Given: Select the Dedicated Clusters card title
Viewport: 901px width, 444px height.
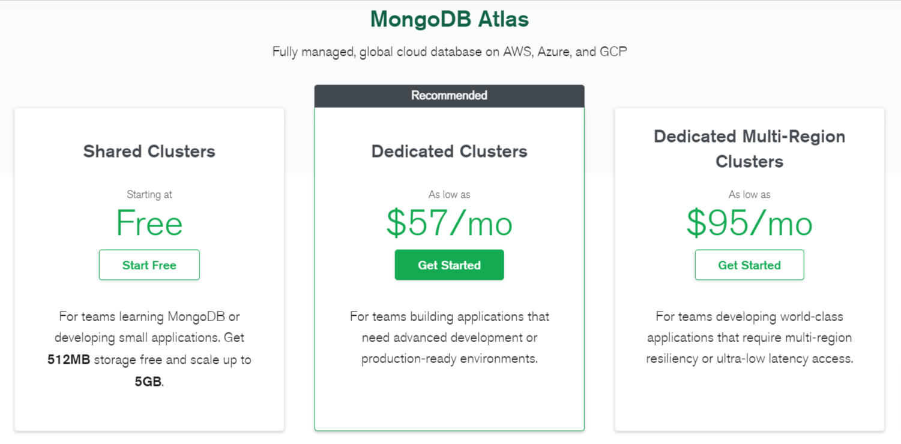Looking at the screenshot, I should point(450,151).
